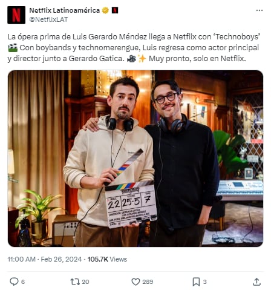Image resolution: width=271 pixels, height=290 pixels.
Task: Bookmark the post
Action: click(196, 282)
